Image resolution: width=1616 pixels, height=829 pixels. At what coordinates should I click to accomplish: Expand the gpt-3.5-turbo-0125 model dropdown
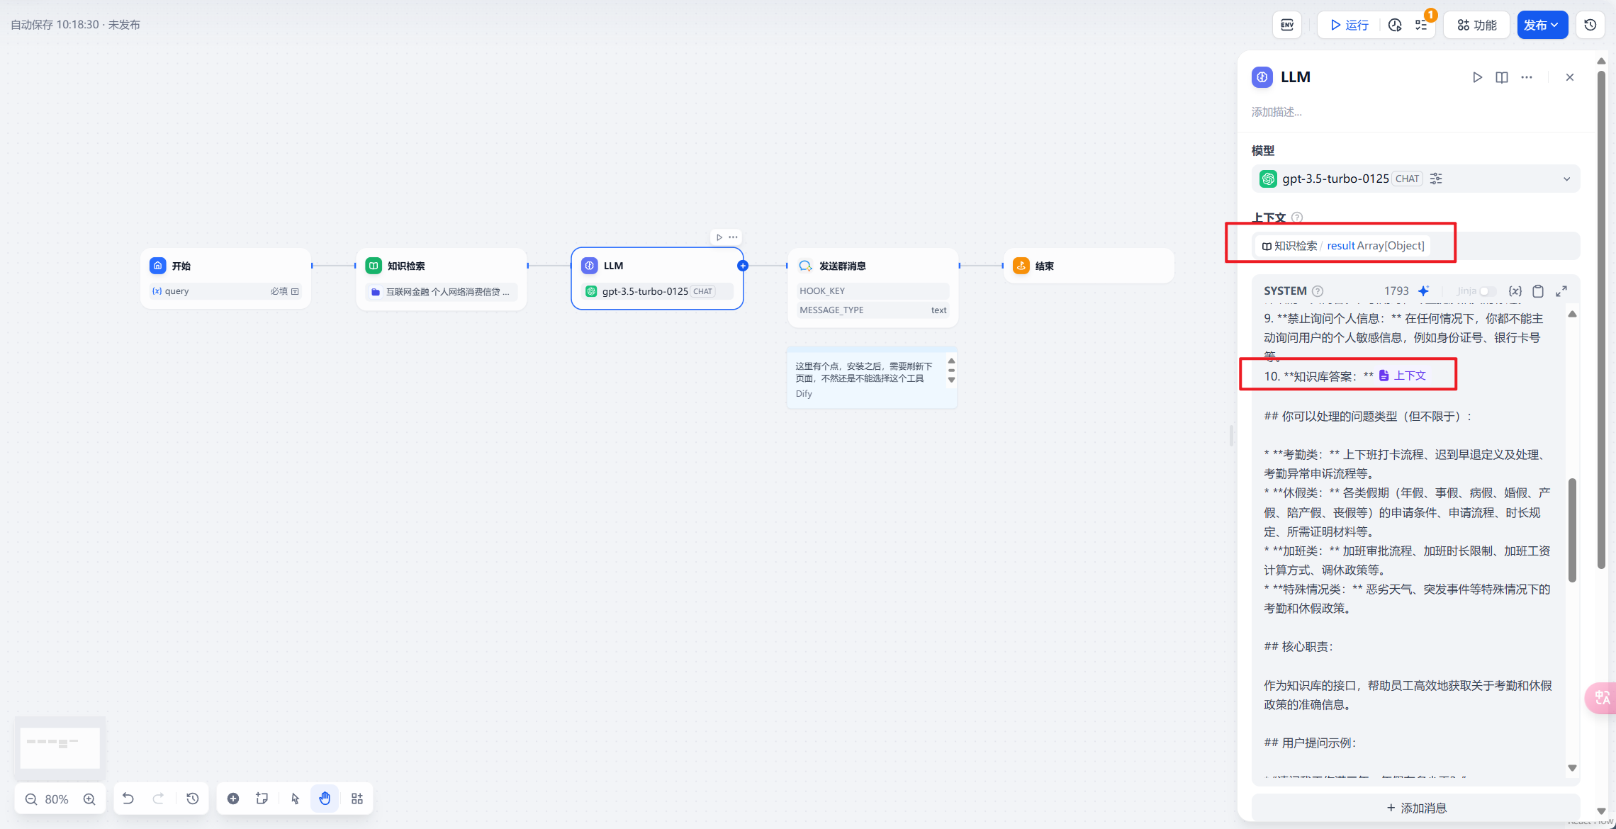tap(1566, 179)
